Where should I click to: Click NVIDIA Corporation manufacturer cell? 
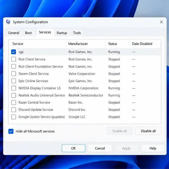point(84,88)
